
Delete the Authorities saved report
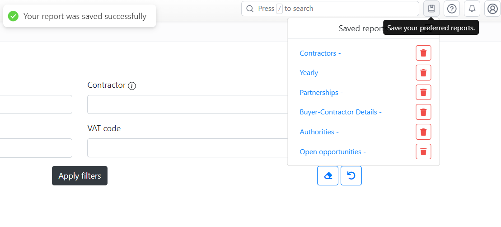tap(423, 132)
